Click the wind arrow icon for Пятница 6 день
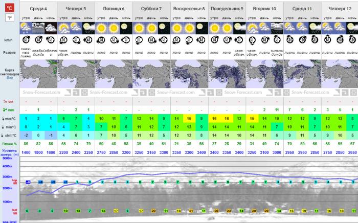This screenshot has height=223, width=358. pos(114,40)
